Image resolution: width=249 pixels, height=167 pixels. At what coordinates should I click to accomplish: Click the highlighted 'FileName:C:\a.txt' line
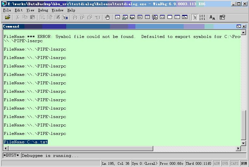click(x=26, y=142)
